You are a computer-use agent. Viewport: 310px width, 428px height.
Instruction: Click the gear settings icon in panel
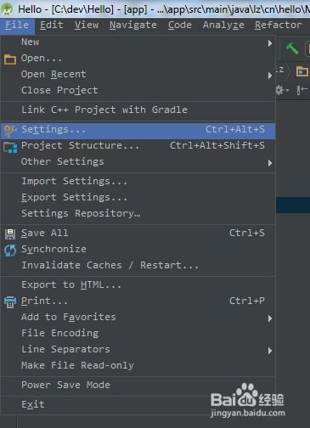click(x=280, y=90)
